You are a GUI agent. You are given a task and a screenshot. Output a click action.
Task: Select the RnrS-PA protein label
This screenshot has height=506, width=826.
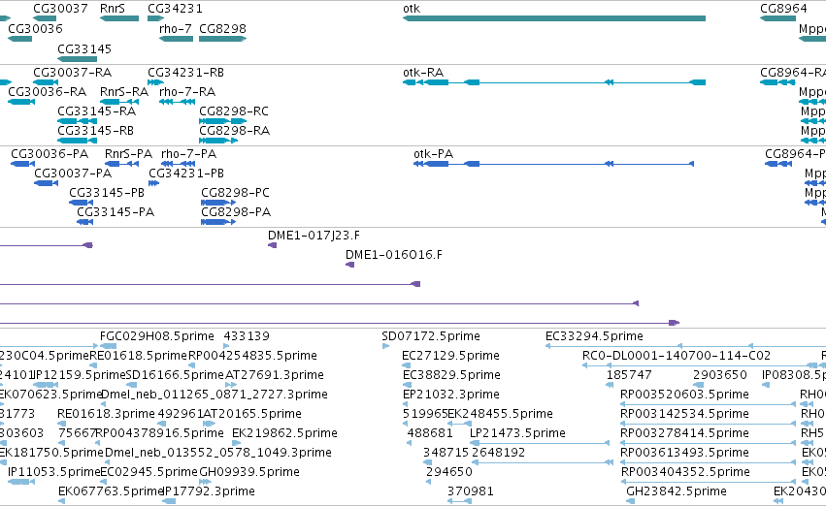point(128,154)
